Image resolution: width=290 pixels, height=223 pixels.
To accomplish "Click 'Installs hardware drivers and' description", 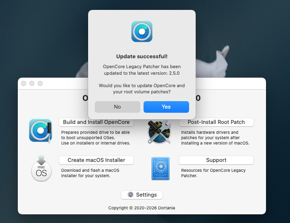I will coord(210,133).
